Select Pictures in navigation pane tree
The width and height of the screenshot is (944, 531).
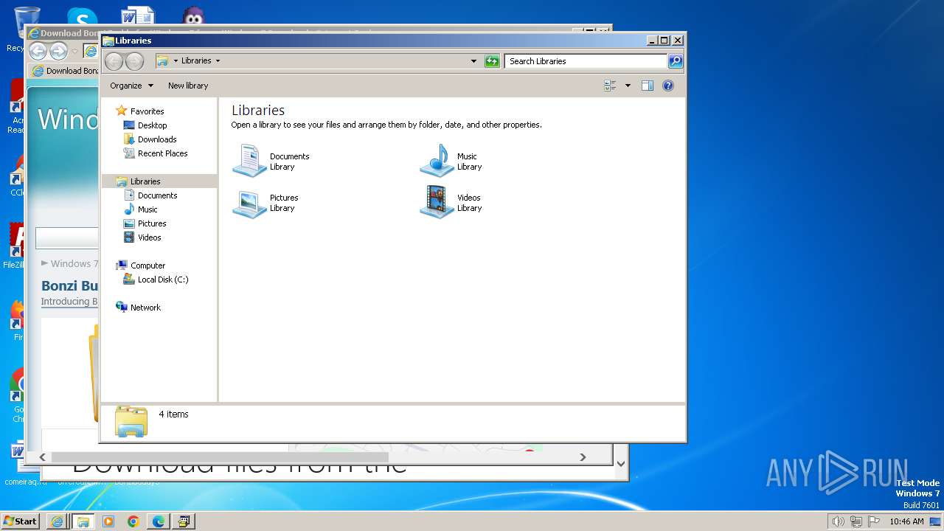point(145,223)
